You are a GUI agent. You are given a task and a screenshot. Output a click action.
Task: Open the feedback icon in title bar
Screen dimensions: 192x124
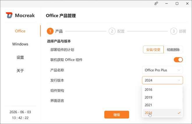156,3
